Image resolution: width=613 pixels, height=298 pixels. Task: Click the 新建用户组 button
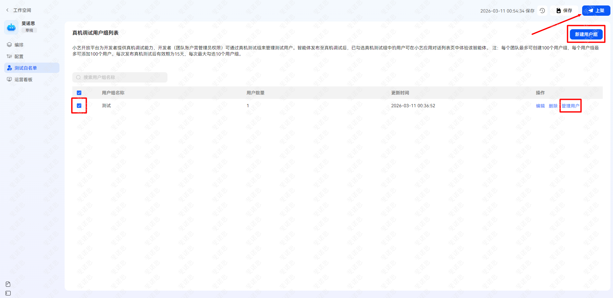(x=586, y=34)
